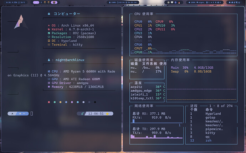
Task: Click the 'iwlwifi_1 15° C' temperature row
Action: [x=148, y=94]
